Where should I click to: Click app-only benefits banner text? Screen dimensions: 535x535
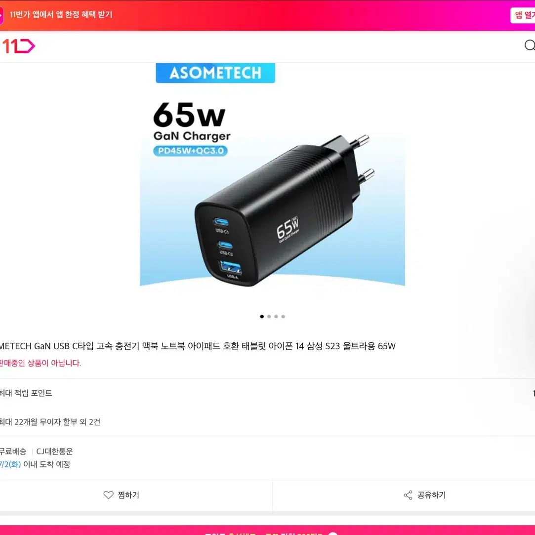[61, 15]
